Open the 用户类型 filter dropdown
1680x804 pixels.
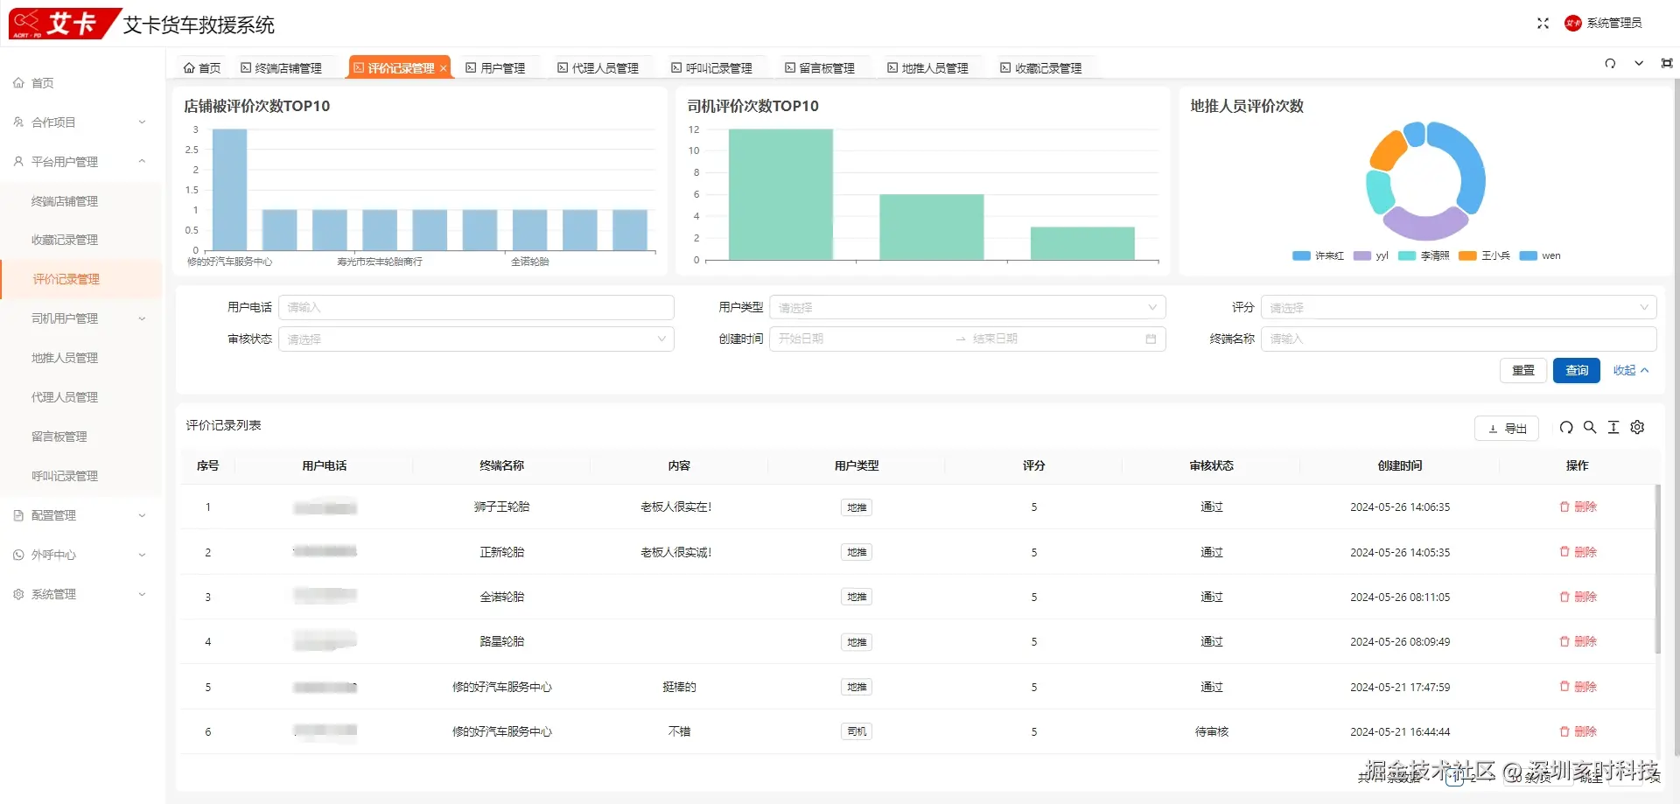(x=968, y=307)
